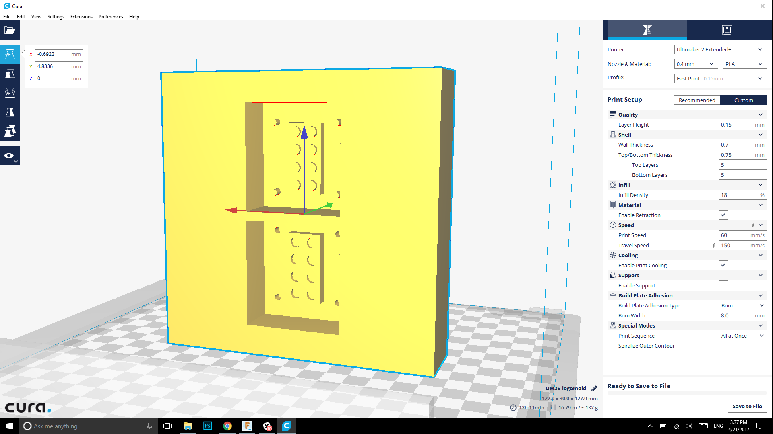Select the Rotate tool

pos(10,93)
